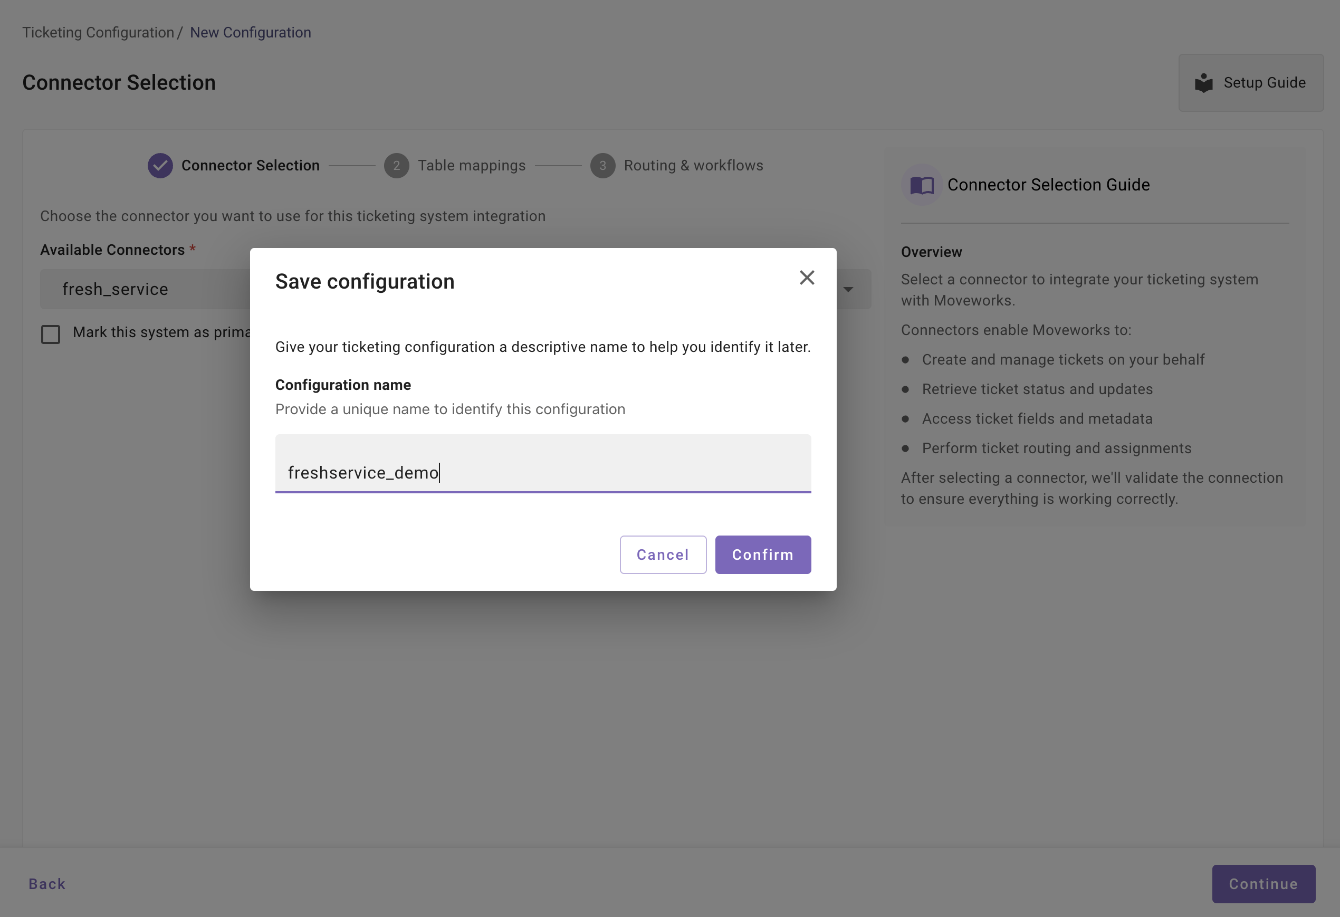1340x917 pixels.
Task: Toggle Mark this system as primary checkbox
Action: pos(51,334)
